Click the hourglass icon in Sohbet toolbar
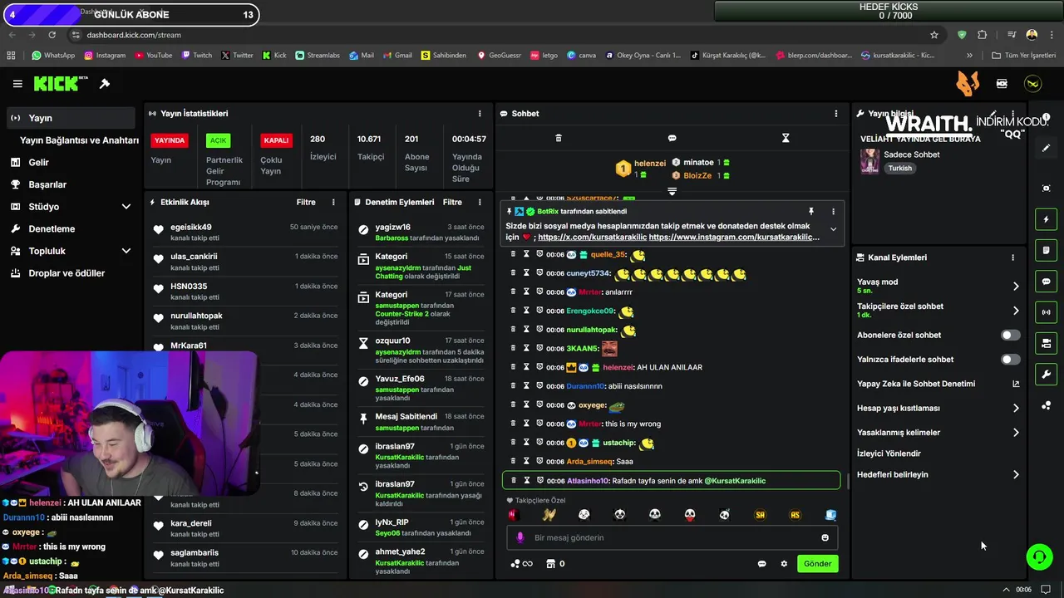1064x598 pixels. 786,138
